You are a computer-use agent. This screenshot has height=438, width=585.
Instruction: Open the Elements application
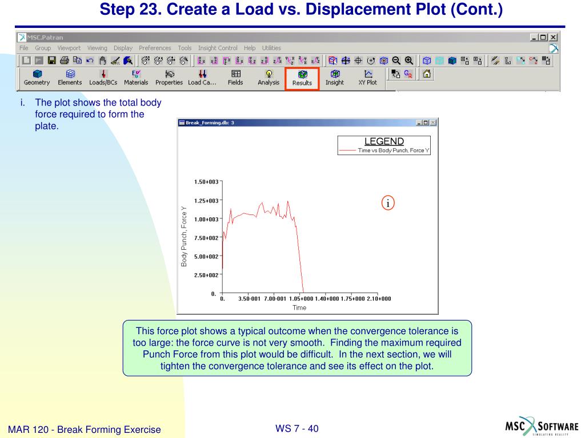pos(70,78)
